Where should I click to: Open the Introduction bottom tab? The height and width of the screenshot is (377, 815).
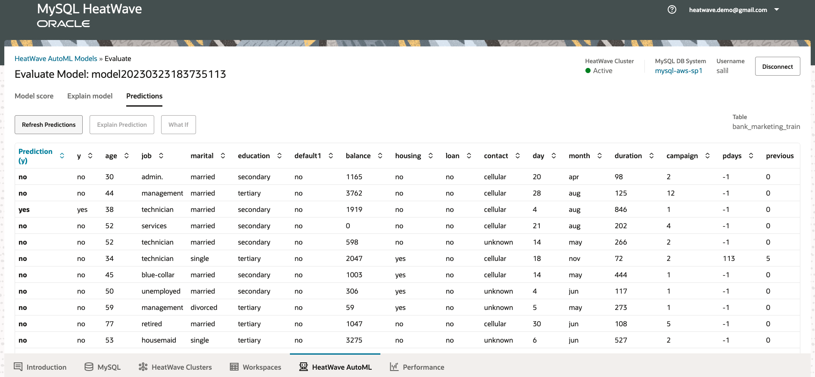pos(40,367)
